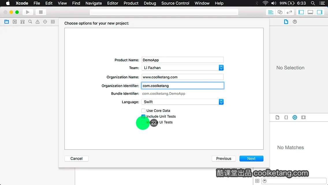Open the Test navigator diamond icon
The height and width of the screenshot is (185, 328).
(x=45, y=22)
